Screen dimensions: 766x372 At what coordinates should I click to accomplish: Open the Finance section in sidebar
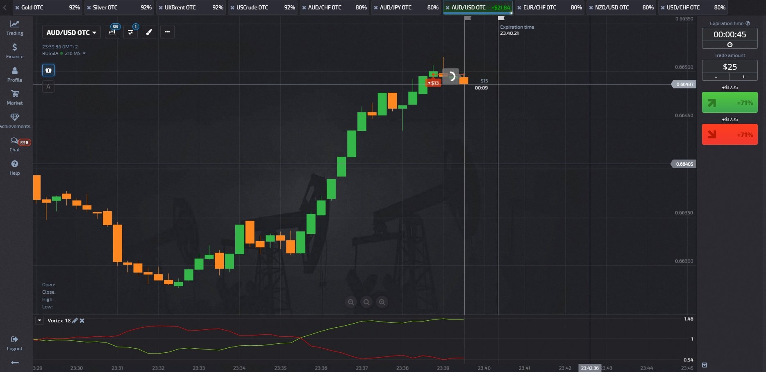tap(15, 51)
